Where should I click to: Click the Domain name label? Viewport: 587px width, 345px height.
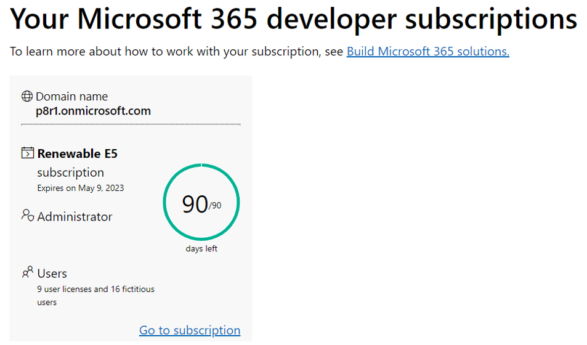click(72, 97)
